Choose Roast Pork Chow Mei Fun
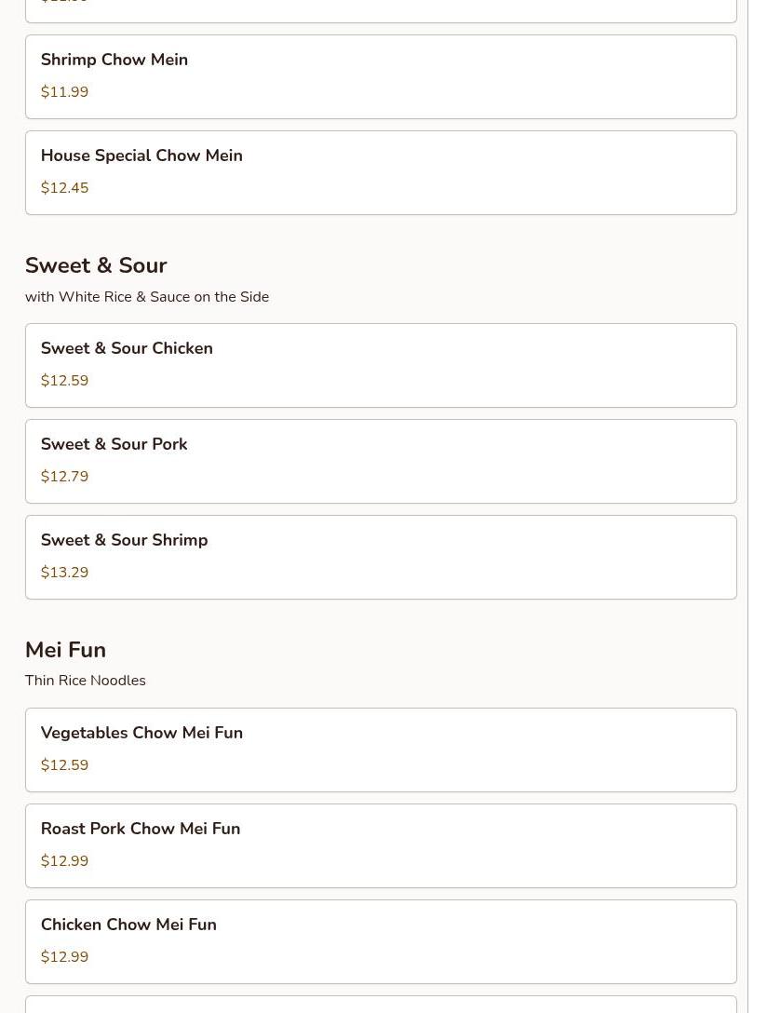This screenshot has width=767, height=1013. (x=381, y=846)
